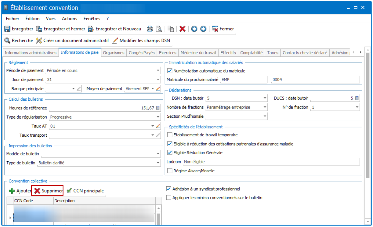Screen dimensions: 373x227
Task: Go to previous record arrow
Action: 194,29
